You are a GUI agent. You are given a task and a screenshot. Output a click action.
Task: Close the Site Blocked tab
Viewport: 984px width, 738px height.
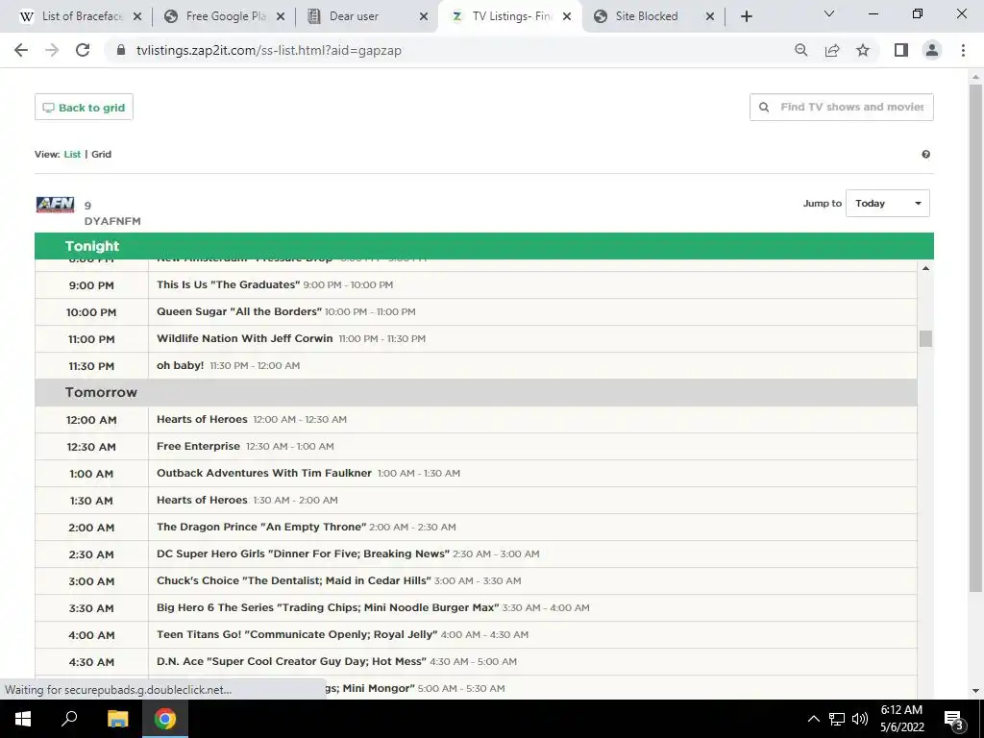point(710,16)
